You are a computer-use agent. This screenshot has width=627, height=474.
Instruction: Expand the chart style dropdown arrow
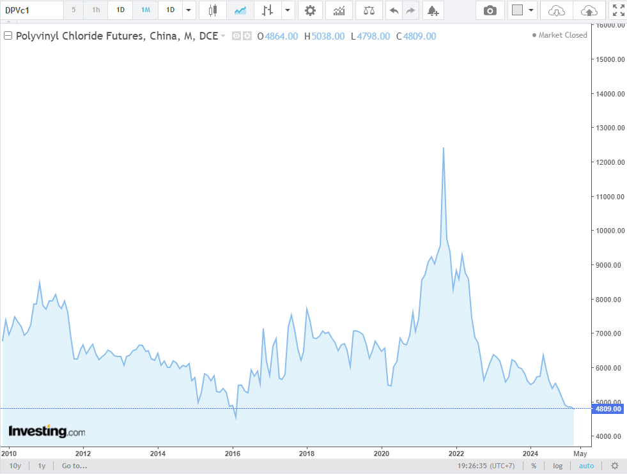click(x=288, y=10)
